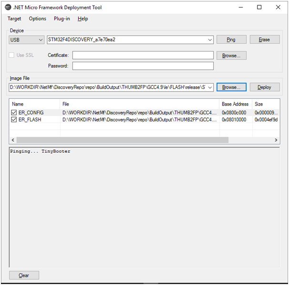Select the ER_CONFIG row name

31,113
